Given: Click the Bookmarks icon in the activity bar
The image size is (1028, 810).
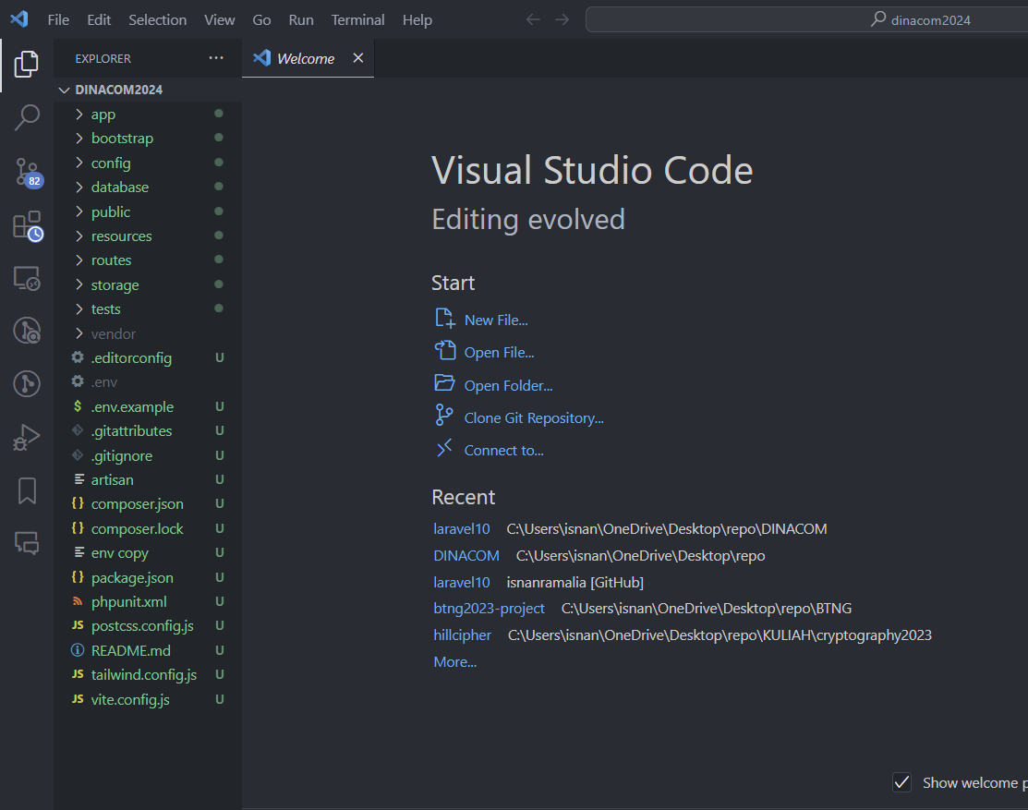Looking at the screenshot, I should 27,490.
